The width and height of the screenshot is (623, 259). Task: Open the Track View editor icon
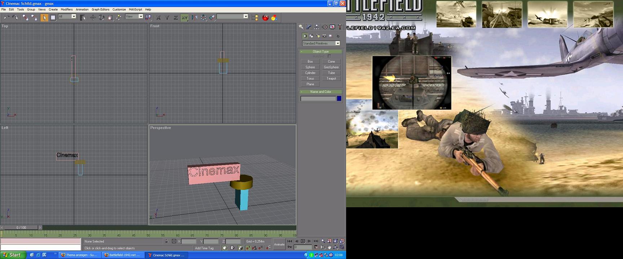pyautogui.click(x=255, y=17)
